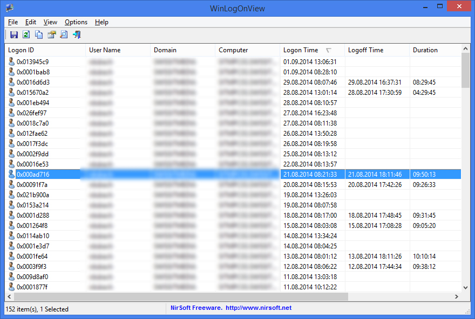The image size is (475, 319).
Task: Sort by the Duration column header
Action: click(x=435, y=50)
